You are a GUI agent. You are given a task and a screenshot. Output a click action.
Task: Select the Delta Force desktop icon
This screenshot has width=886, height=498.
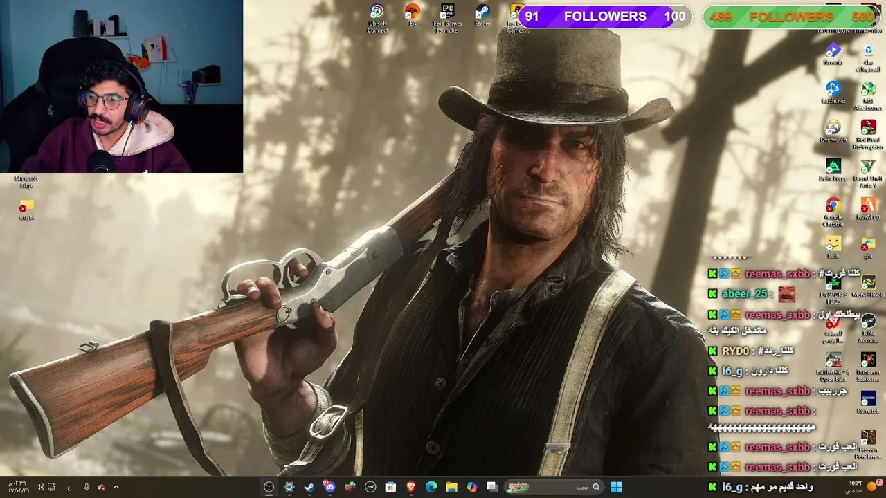pyautogui.click(x=833, y=170)
